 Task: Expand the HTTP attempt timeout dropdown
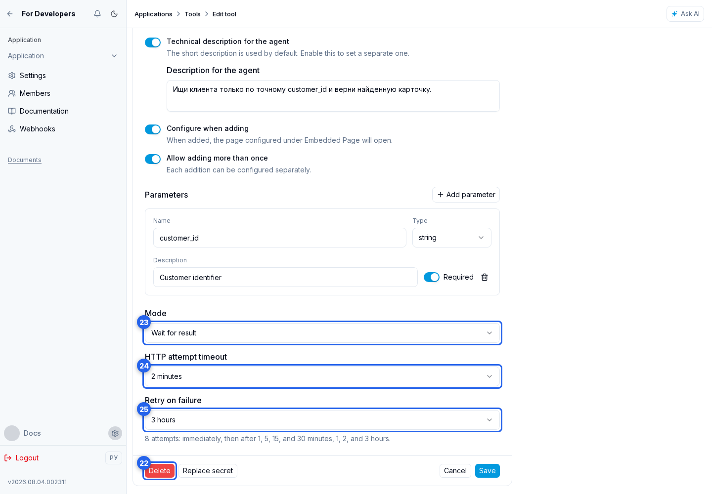tap(322, 376)
